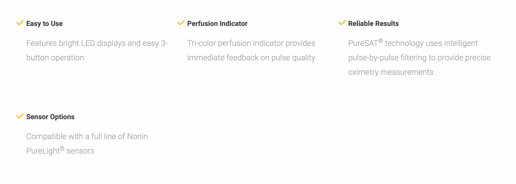This screenshot has height=184, width=516.
Task: Click the checkmark beside Sensor Options
Action: coord(20,116)
